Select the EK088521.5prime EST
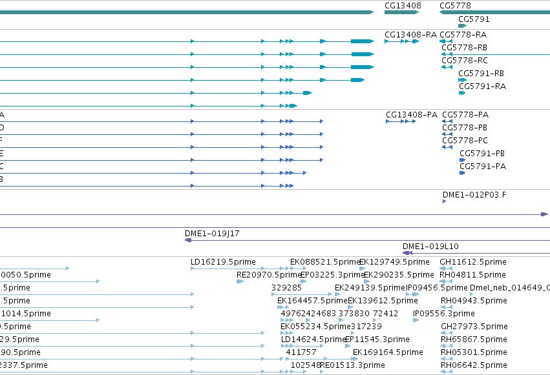Image resolution: width=550 pixels, height=375 pixels. click(298, 269)
